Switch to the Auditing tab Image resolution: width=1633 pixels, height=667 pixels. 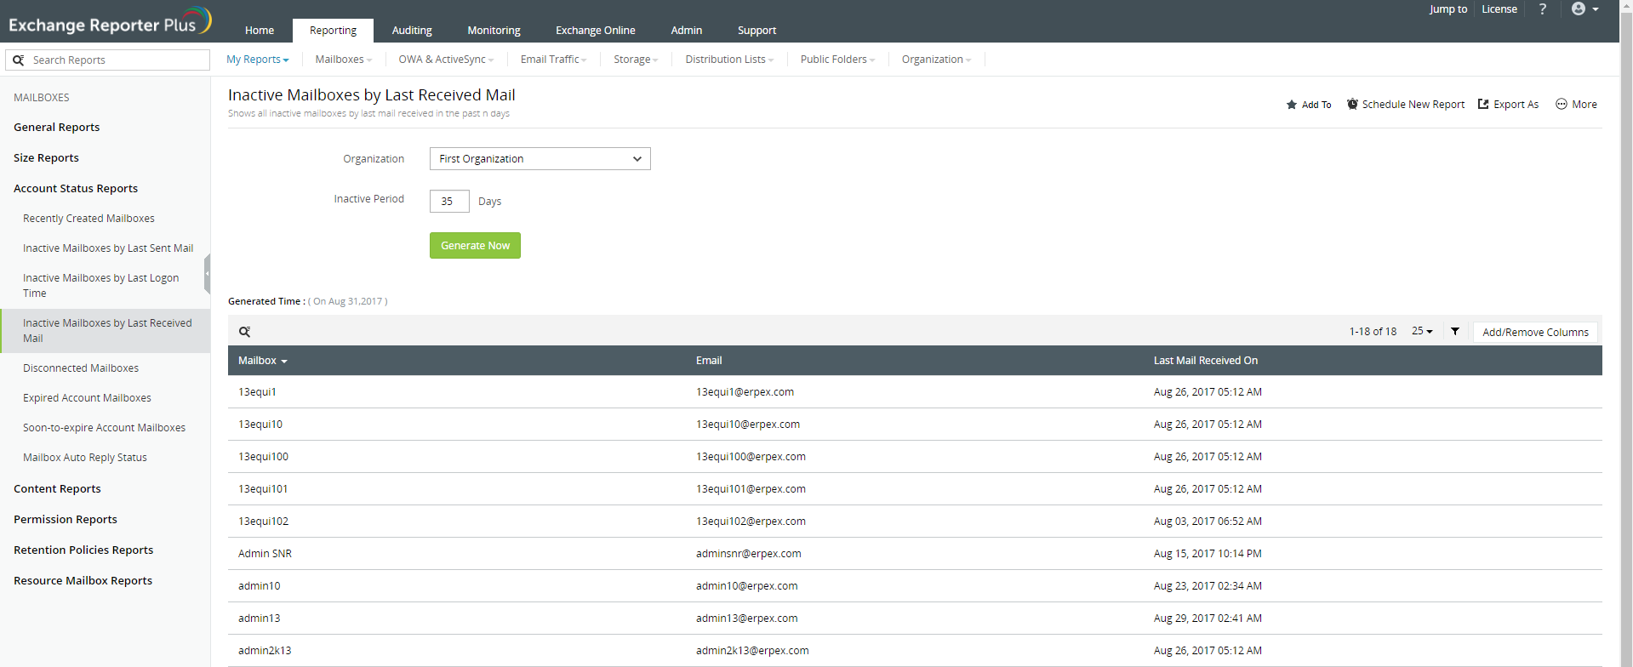pyautogui.click(x=412, y=31)
